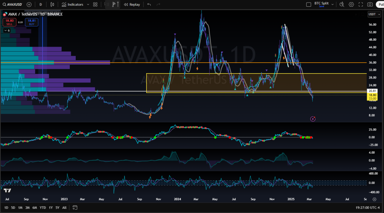384x213 pixels.
Task: Open indicator templates grid icon
Action: 95,4
